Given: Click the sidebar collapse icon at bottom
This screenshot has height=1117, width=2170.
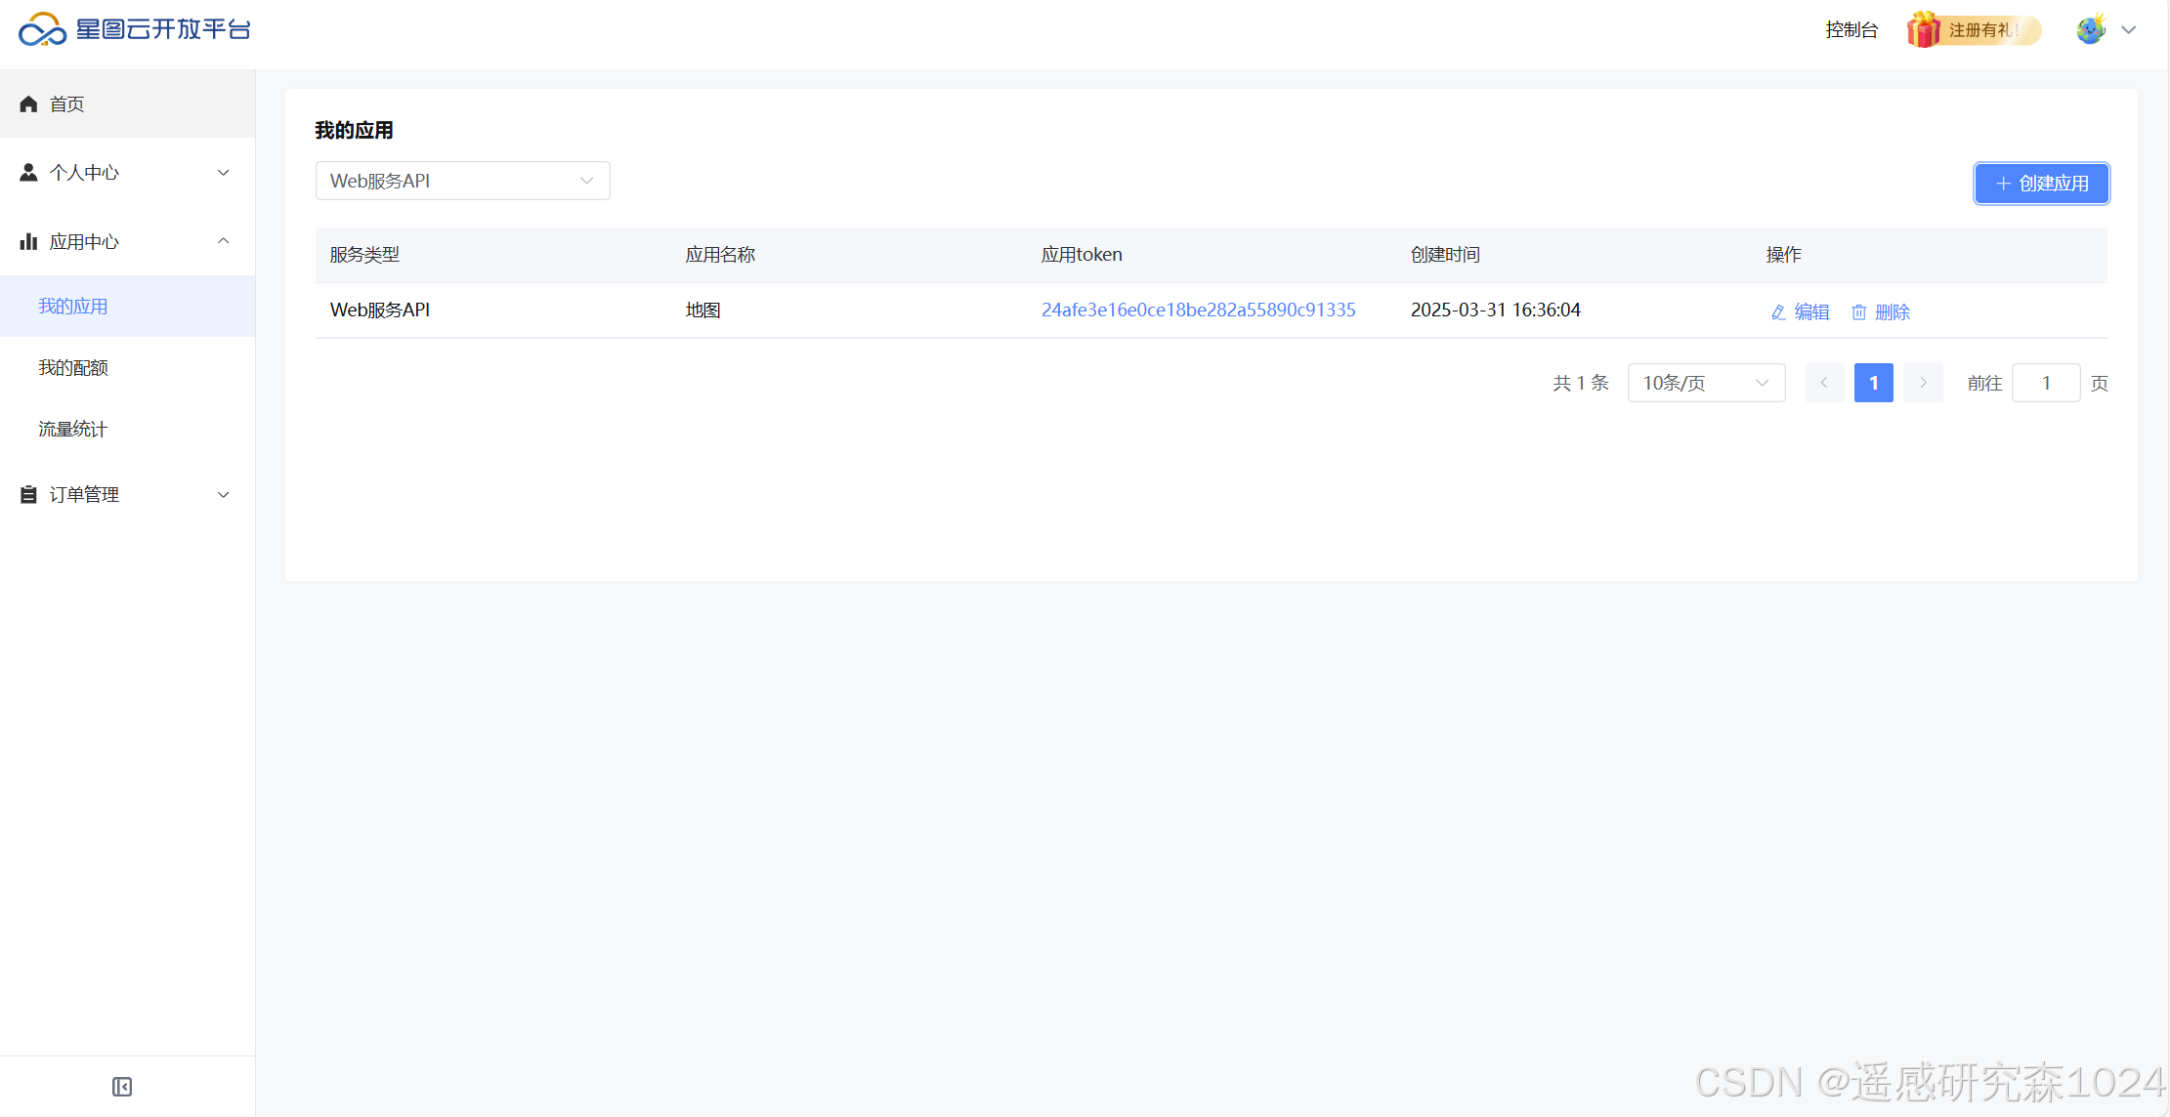Looking at the screenshot, I should coord(122,1087).
